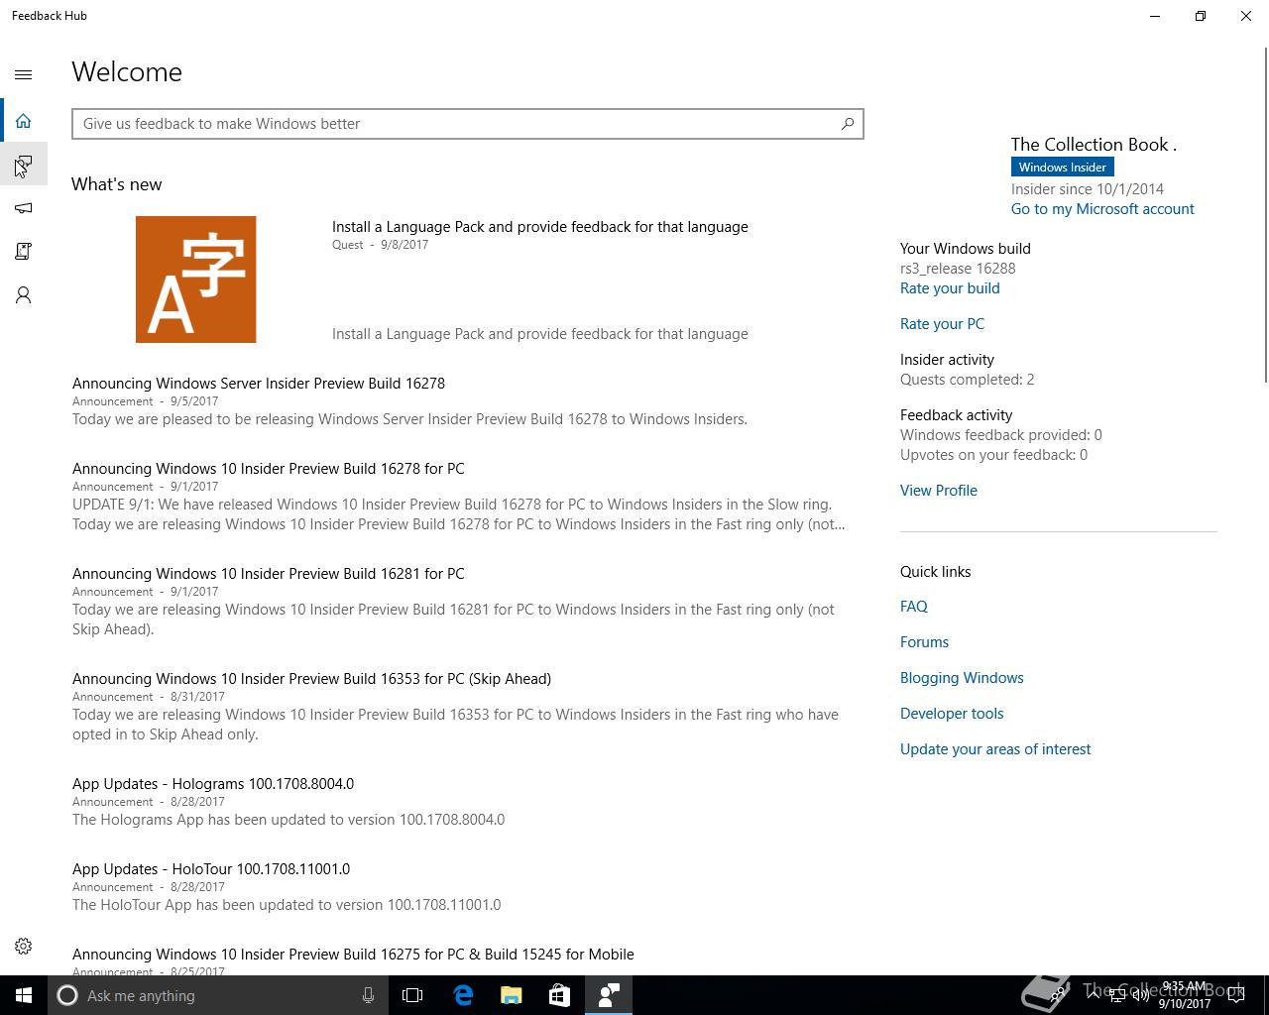Open Build 16275 and 15245 announcement
Viewport: 1269px width, 1015px height.
353,955
